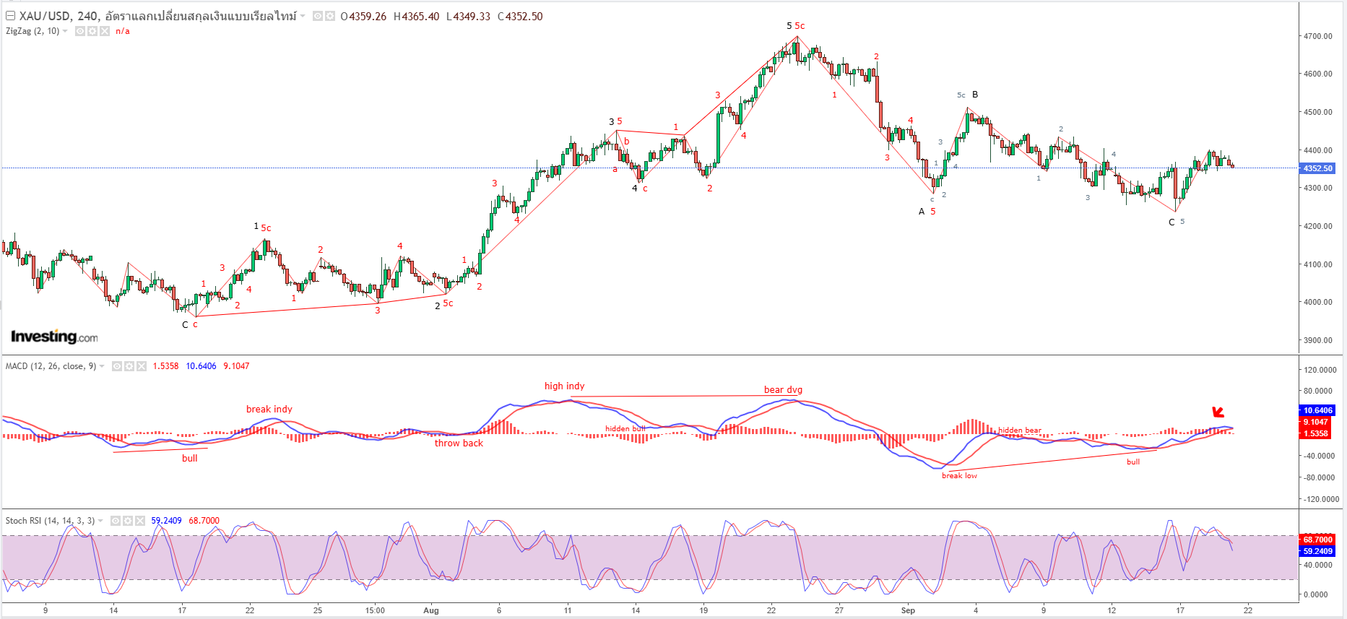Remove the ZigZag indicator with X icon
Screen dimensions: 1347x619
point(105,31)
